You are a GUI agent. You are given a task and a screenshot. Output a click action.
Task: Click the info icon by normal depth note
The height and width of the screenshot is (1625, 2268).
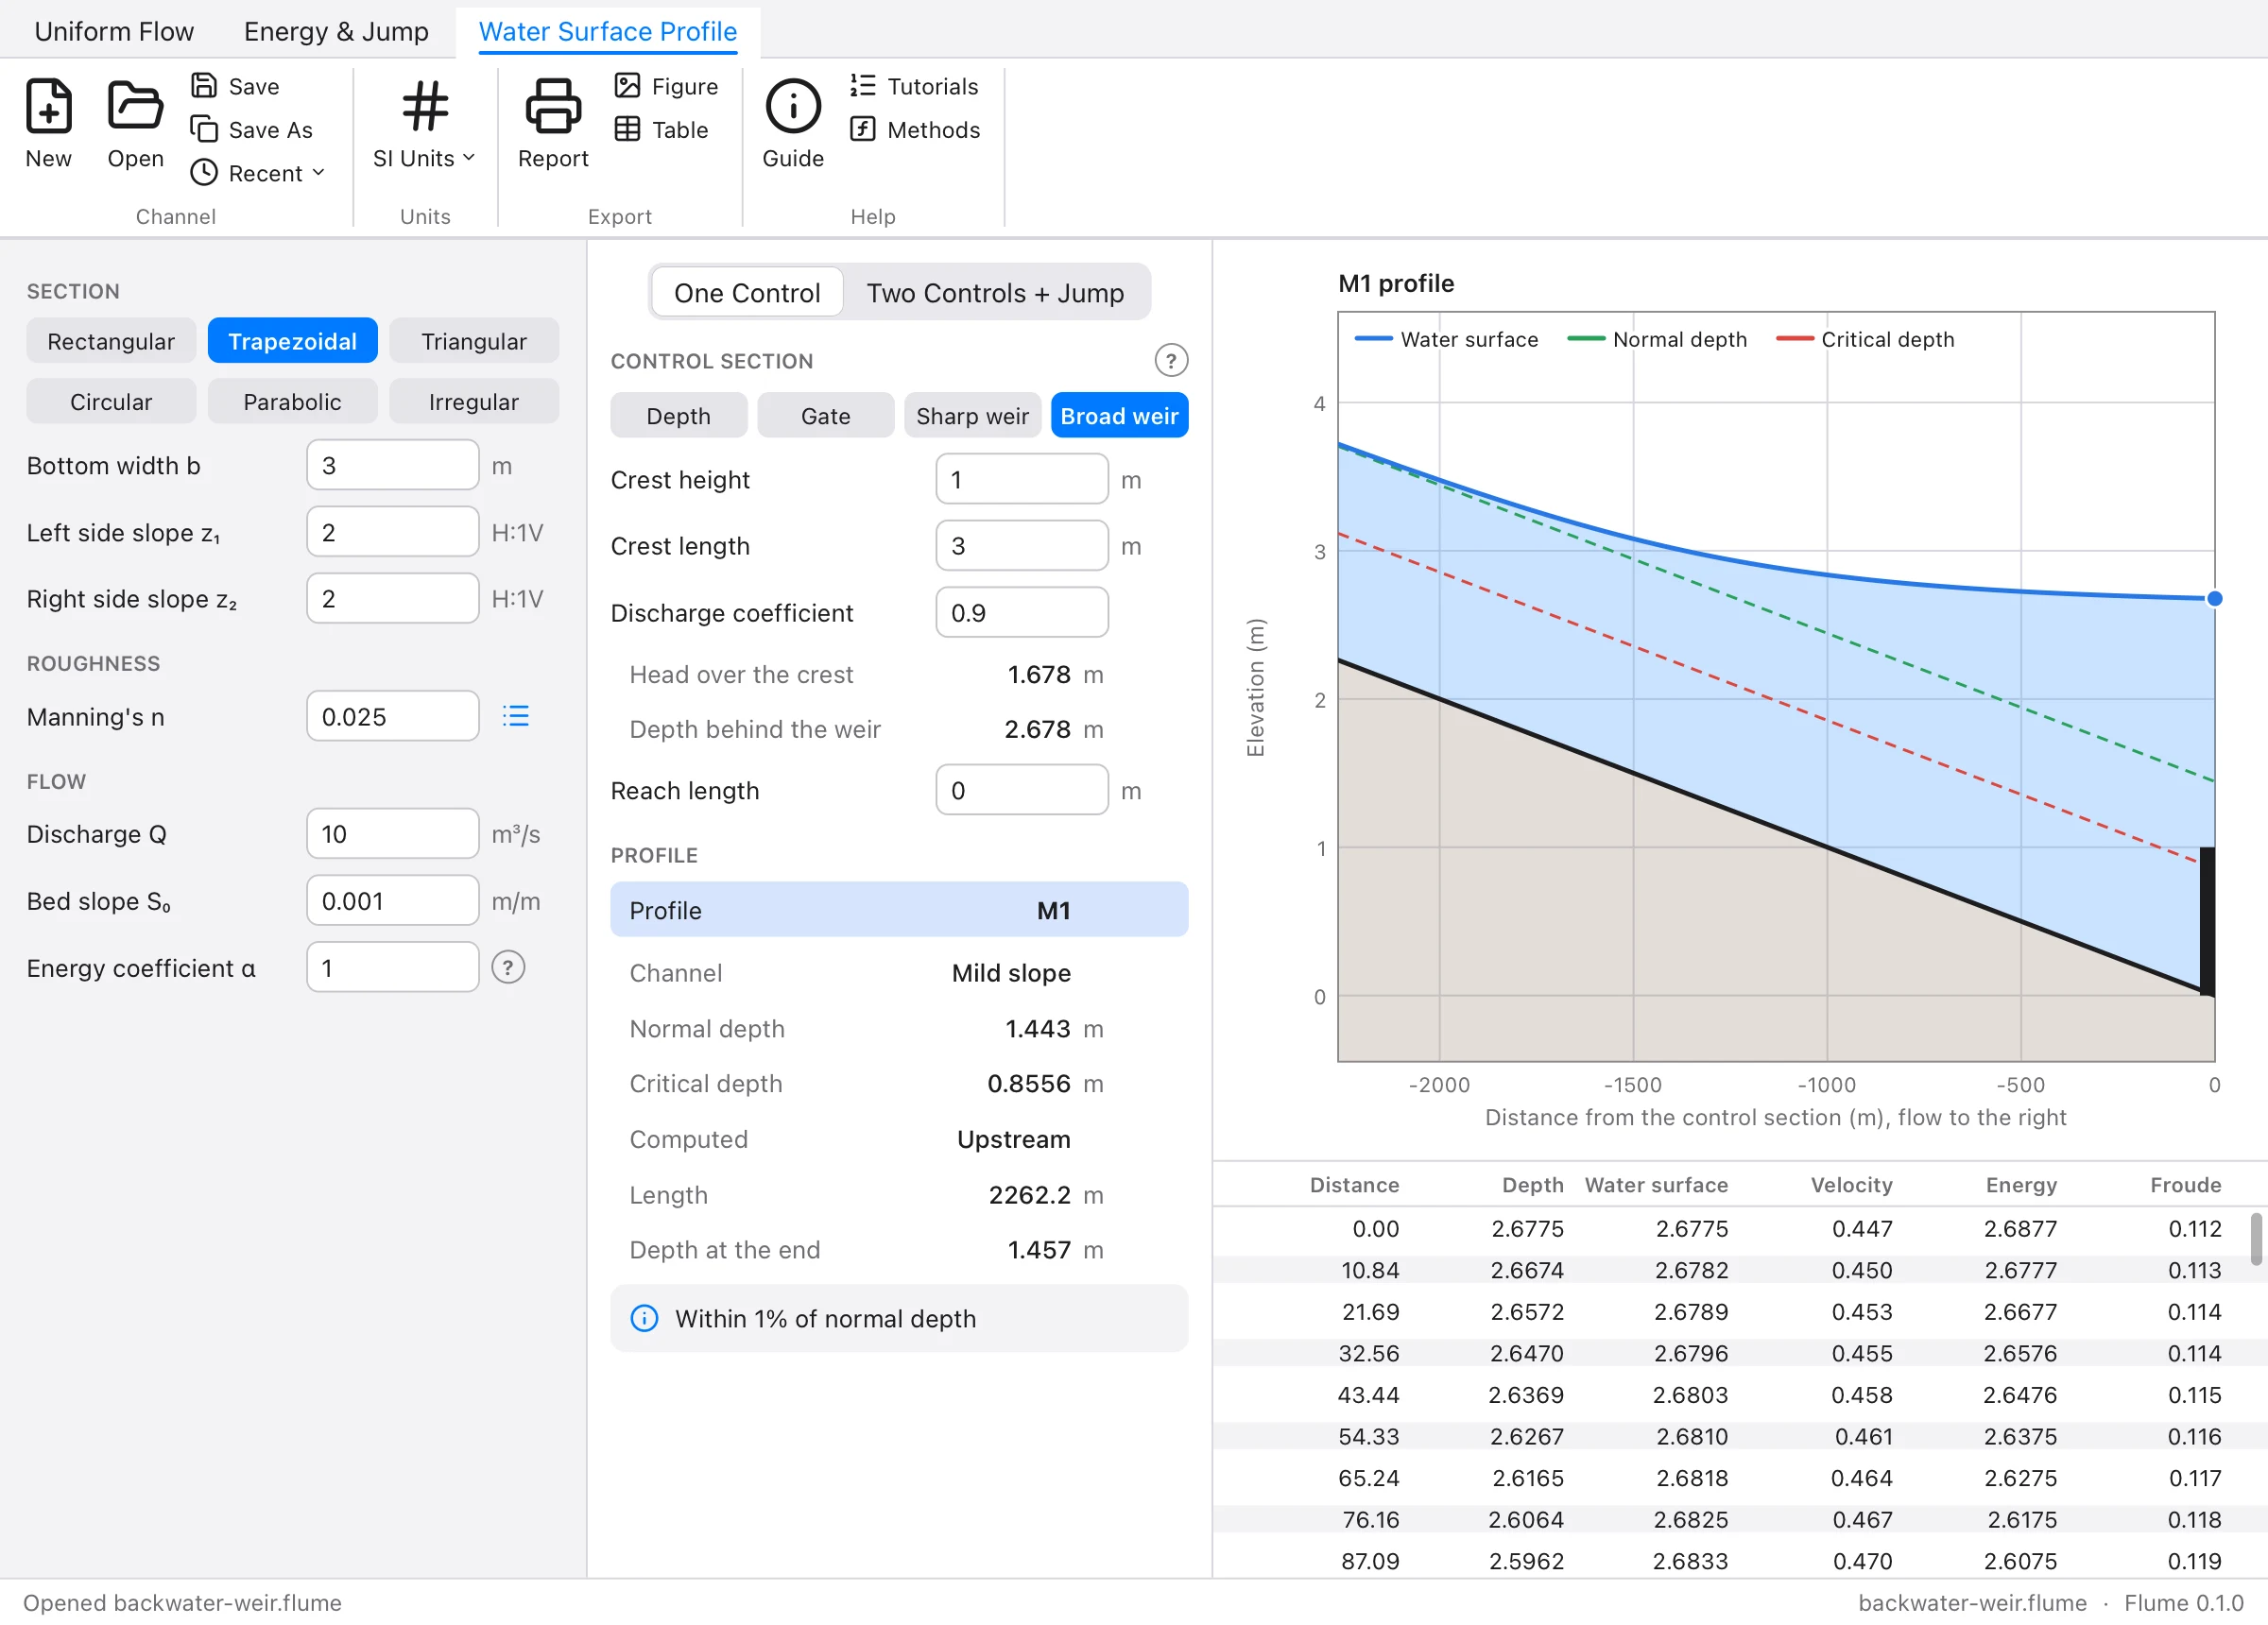coord(644,1318)
